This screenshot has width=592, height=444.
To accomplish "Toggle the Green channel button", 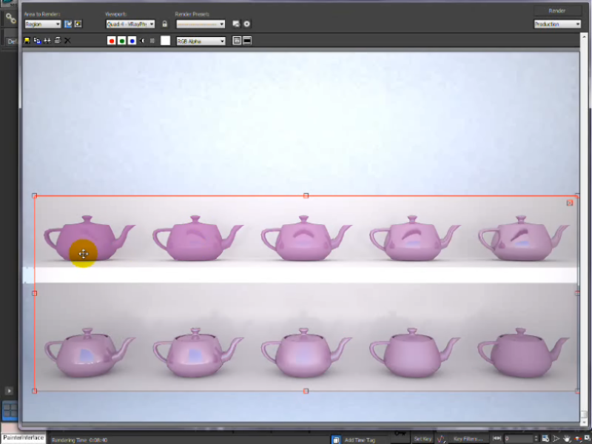I will click(121, 41).
